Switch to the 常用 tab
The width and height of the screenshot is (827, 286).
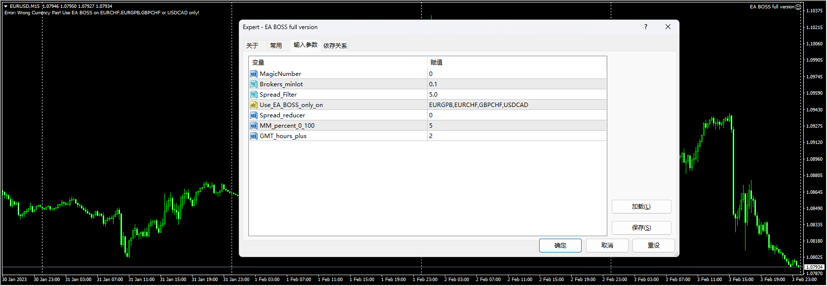[x=276, y=45]
